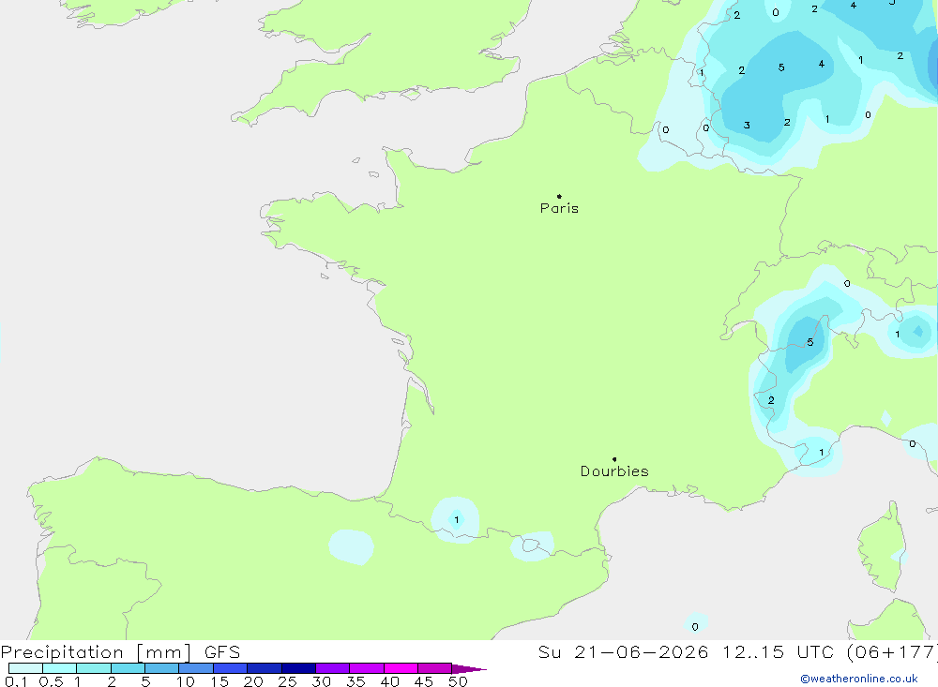Click the '3' precipitation value on the map
Viewport: 938px width, 687px height.
[747, 125]
